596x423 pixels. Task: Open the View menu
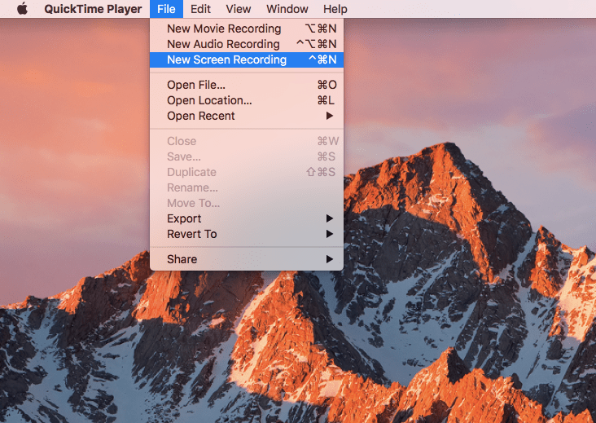(x=239, y=9)
